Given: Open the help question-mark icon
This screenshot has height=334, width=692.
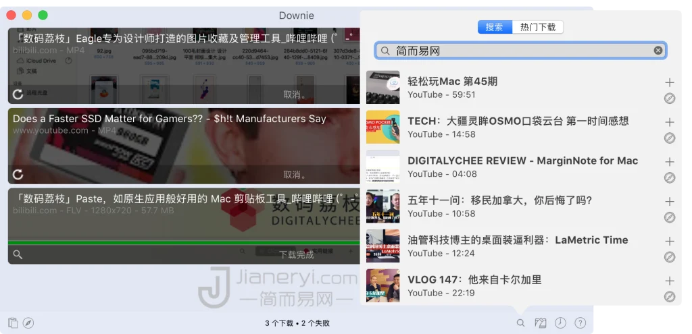Looking at the screenshot, I should click(x=580, y=323).
